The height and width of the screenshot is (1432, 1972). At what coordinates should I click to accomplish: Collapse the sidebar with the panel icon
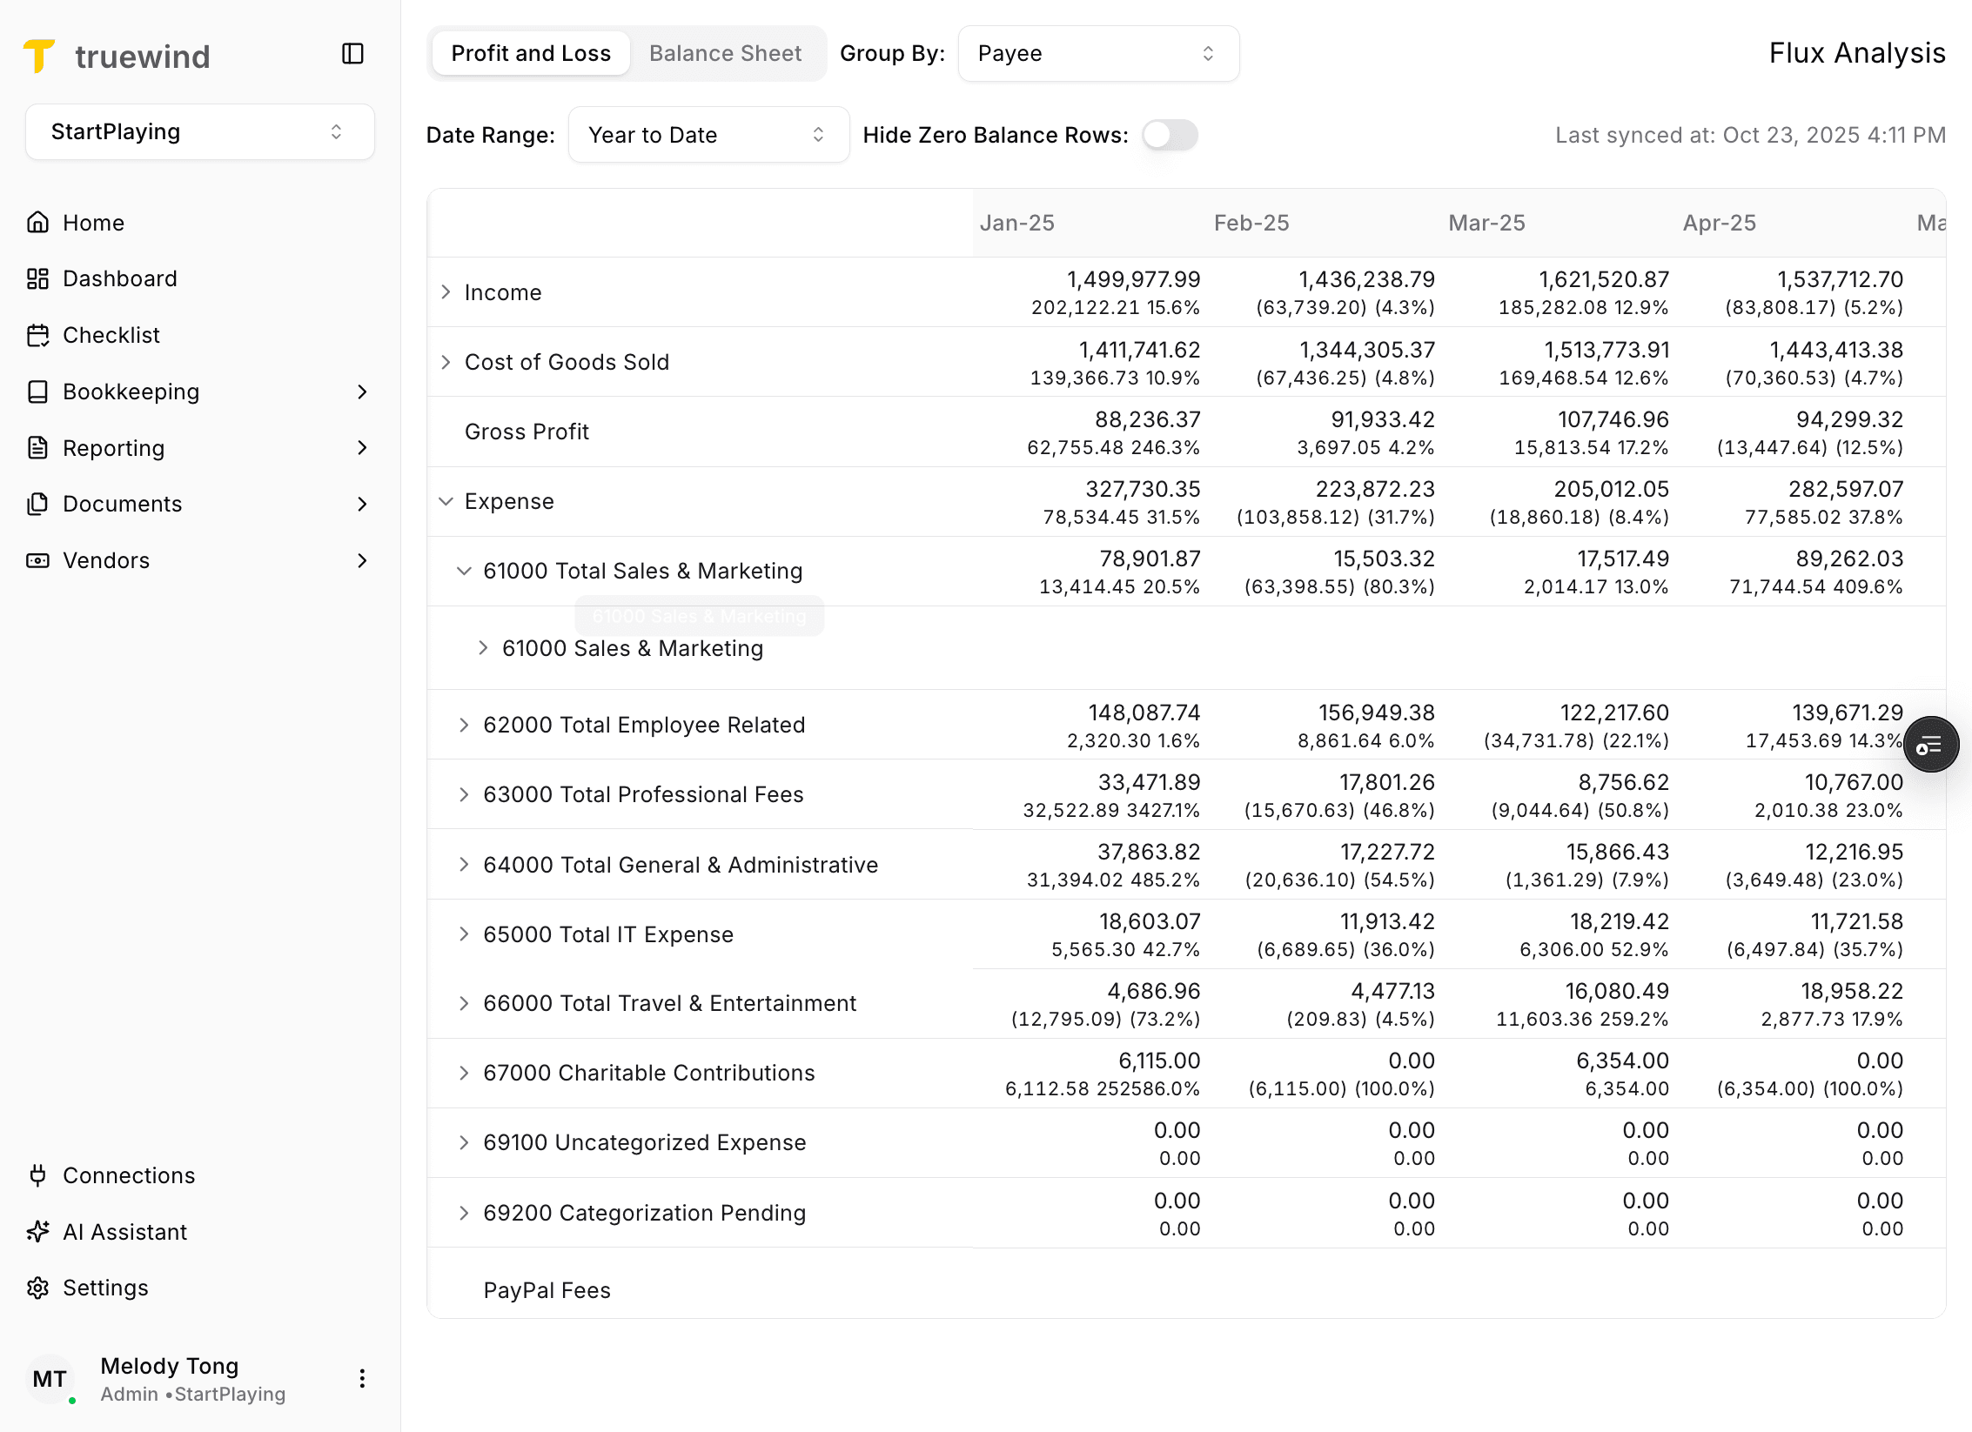pyautogui.click(x=352, y=54)
